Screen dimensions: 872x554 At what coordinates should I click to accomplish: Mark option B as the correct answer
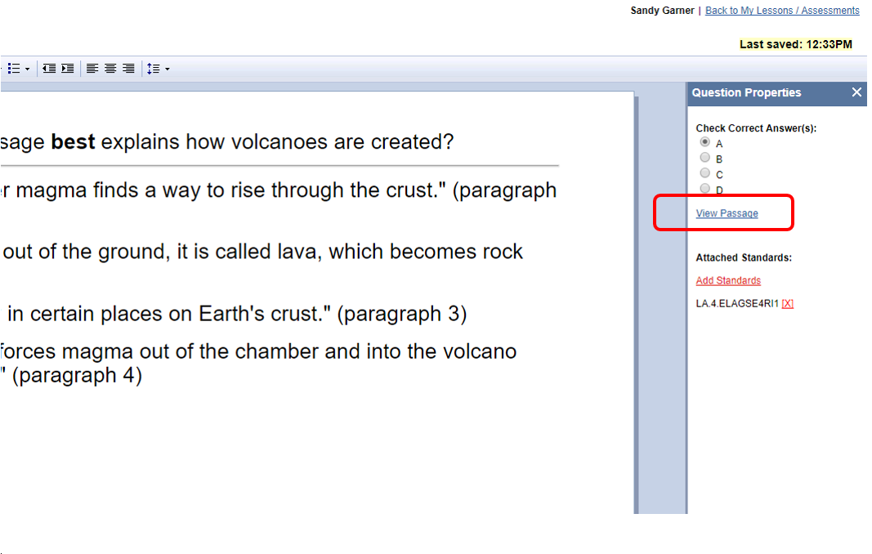click(705, 158)
